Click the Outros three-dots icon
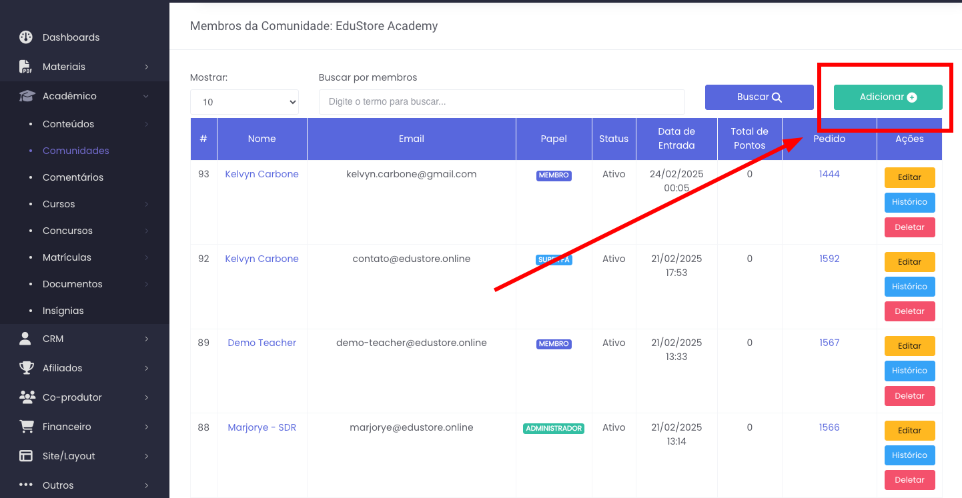The width and height of the screenshot is (962, 498). point(26,485)
